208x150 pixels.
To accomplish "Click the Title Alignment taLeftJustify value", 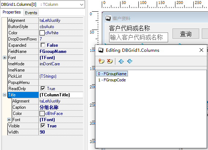I will click(50, 101).
